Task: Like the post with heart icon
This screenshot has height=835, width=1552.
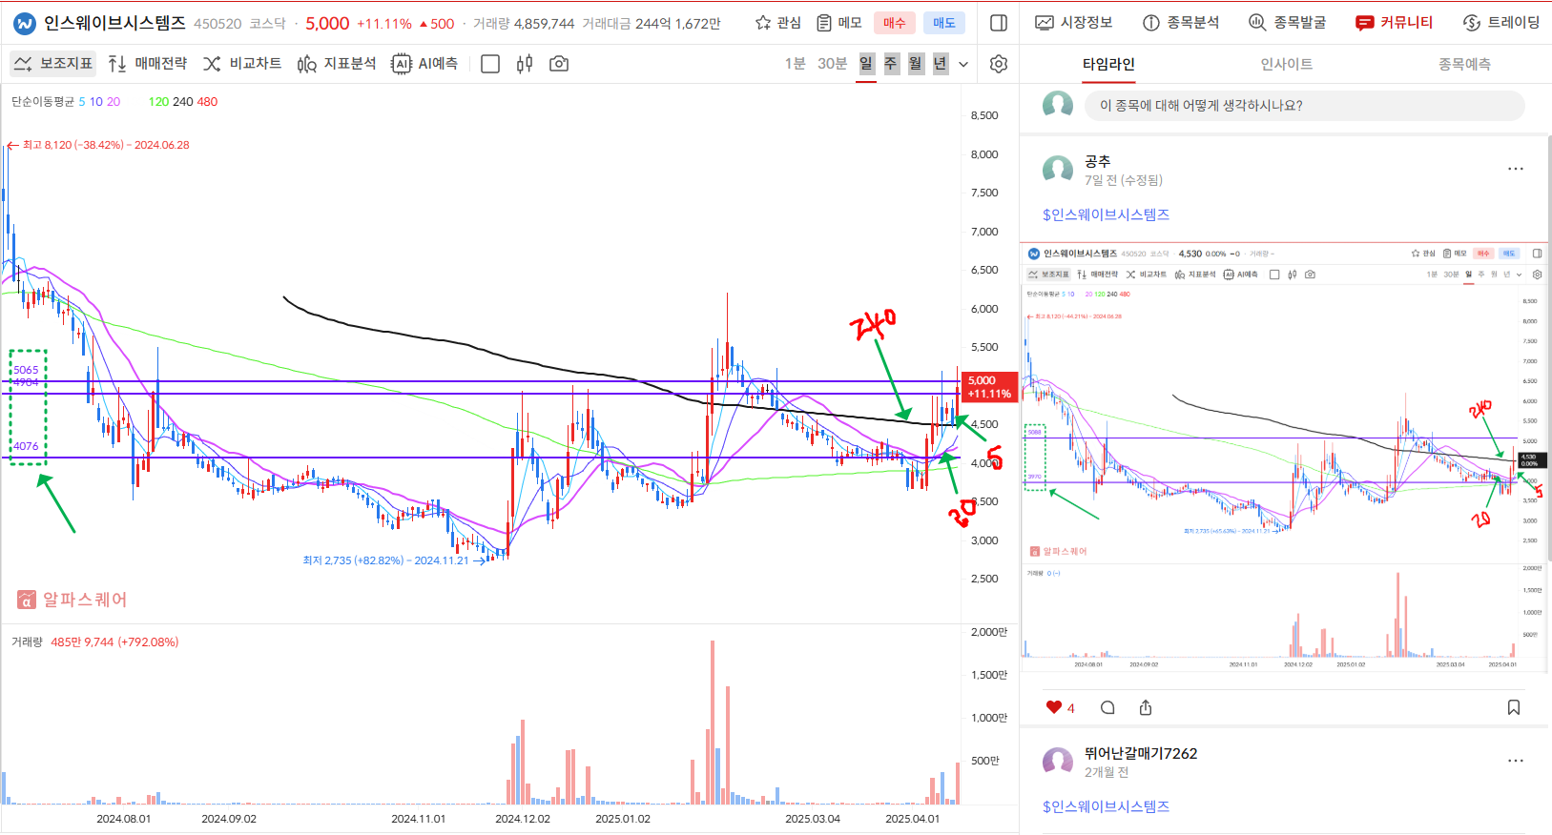Action: pyautogui.click(x=1054, y=707)
